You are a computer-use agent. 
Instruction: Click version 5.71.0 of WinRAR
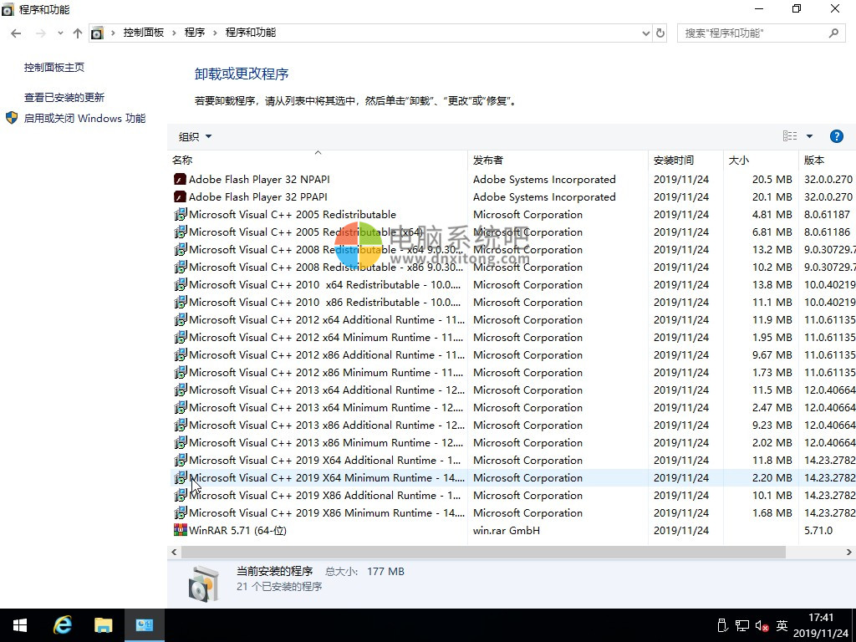coord(818,530)
